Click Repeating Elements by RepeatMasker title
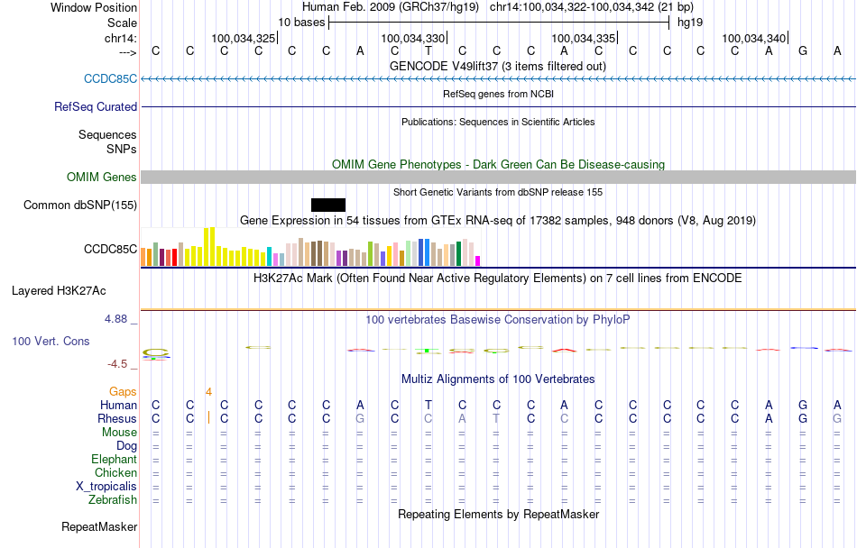Image resolution: width=857 pixels, height=548 pixels. point(499,514)
